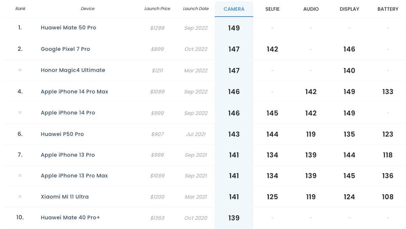Click the Honor Magic4 Ultimate link

point(73,70)
